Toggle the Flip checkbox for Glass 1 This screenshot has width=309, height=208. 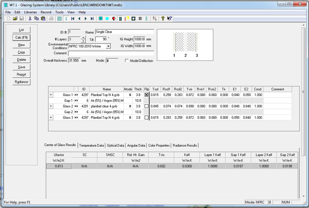[x=146, y=95]
